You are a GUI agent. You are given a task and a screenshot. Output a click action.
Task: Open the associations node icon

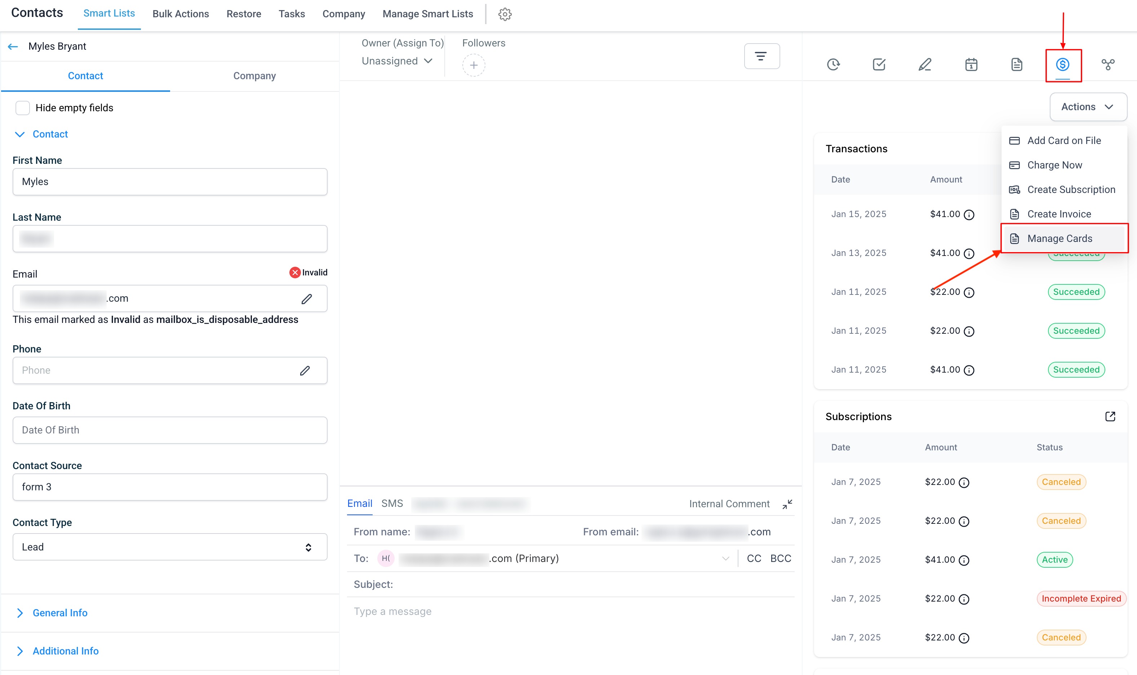pos(1108,64)
